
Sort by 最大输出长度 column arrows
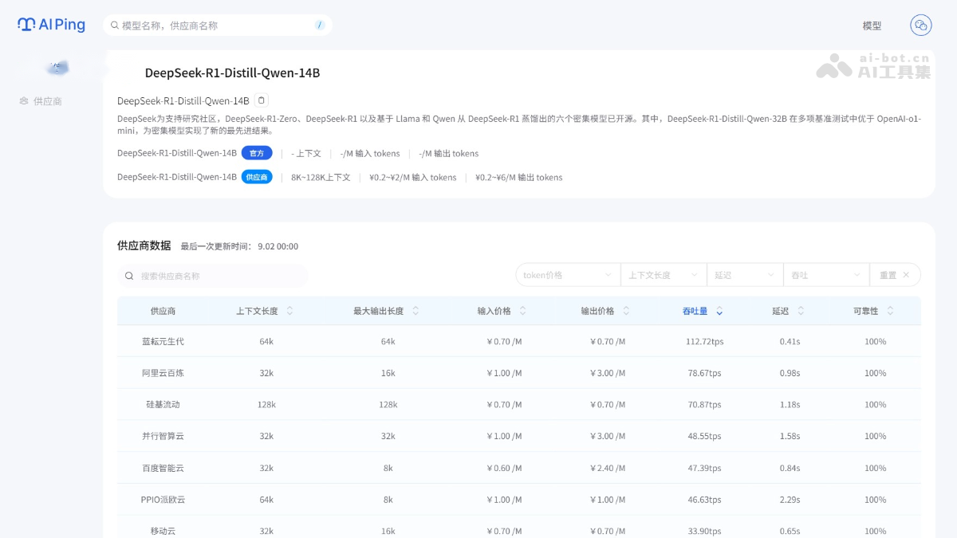coord(415,311)
